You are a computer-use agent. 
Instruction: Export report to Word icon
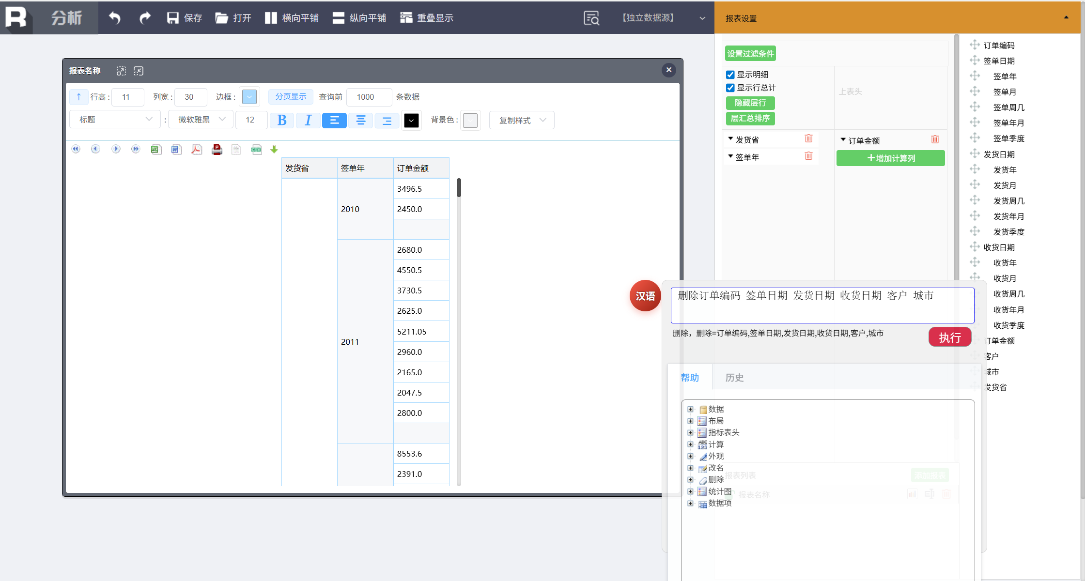pyautogui.click(x=176, y=150)
